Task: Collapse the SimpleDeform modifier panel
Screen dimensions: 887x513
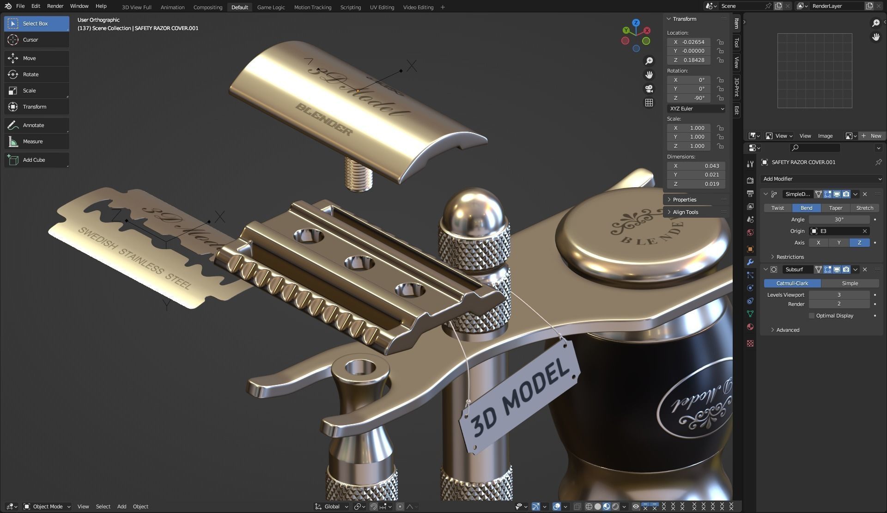Action: 765,194
